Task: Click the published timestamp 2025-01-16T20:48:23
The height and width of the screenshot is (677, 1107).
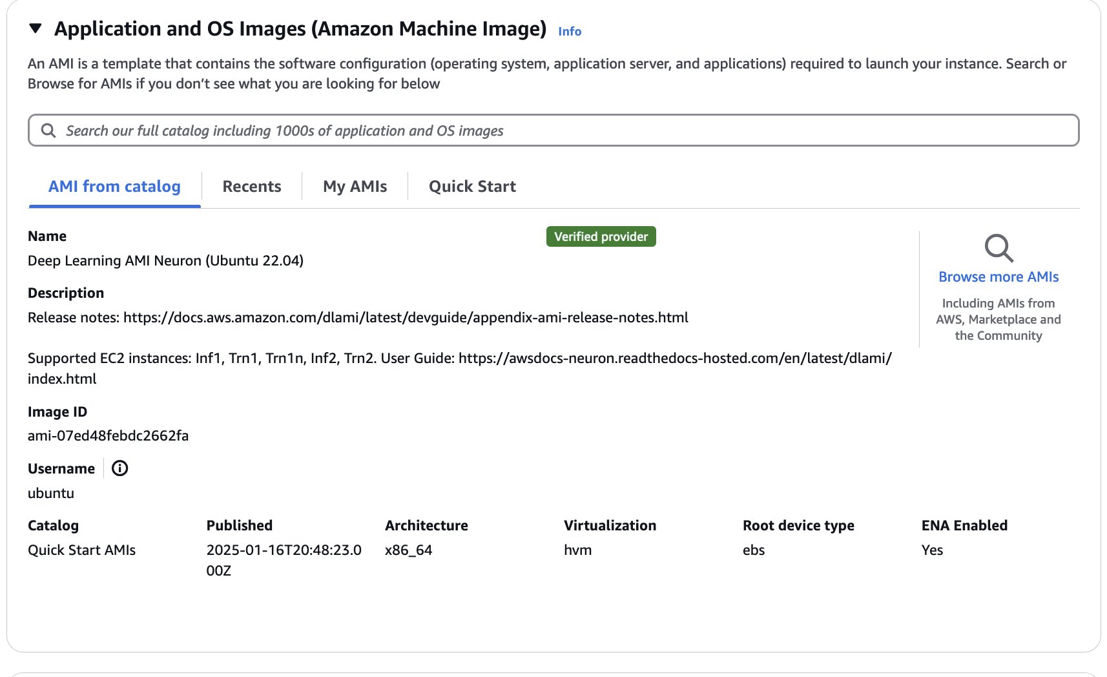Action: coord(284,560)
